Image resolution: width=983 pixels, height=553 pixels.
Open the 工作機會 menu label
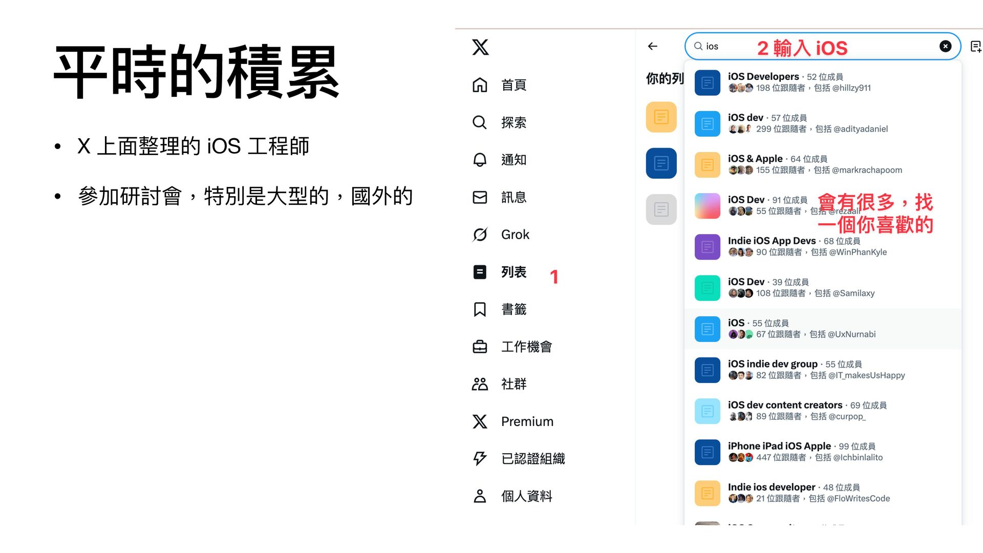(526, 347)
